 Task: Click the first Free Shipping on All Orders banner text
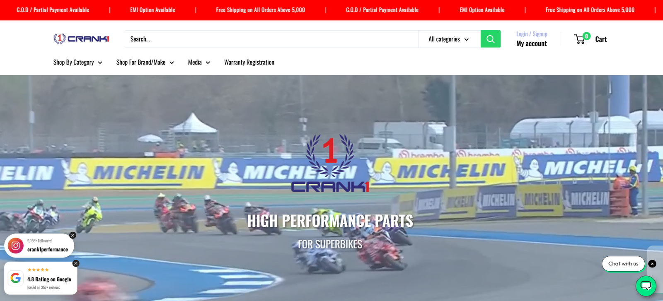[260, 10]
